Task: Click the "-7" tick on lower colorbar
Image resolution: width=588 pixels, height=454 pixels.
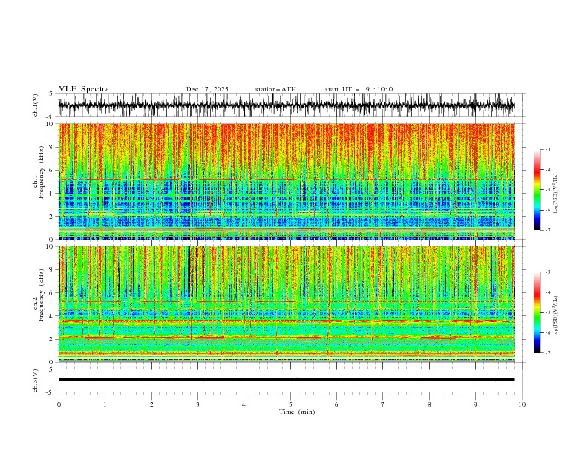Action: pos(547,353)
